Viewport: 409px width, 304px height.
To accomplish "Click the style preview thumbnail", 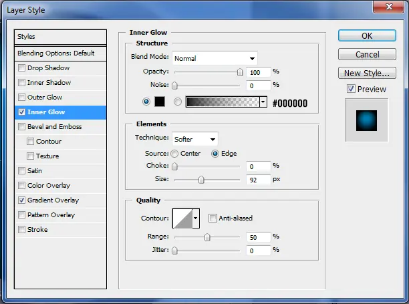I will (x=366, y=120).
